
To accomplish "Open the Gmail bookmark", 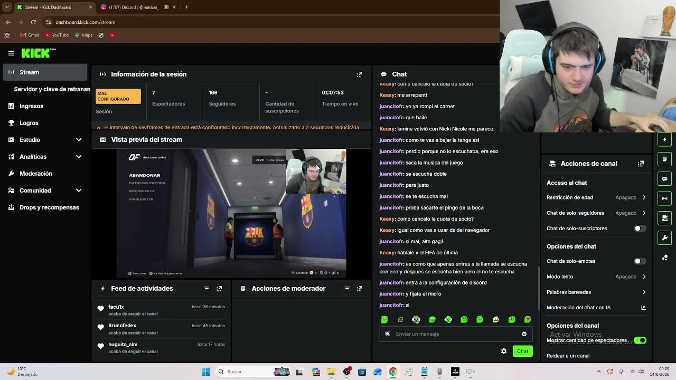I will coord(30,35).
